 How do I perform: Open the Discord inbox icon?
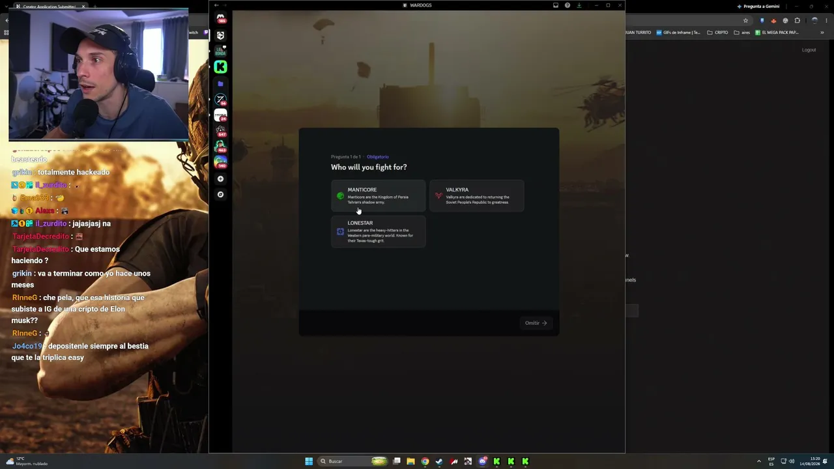point(556,5)
